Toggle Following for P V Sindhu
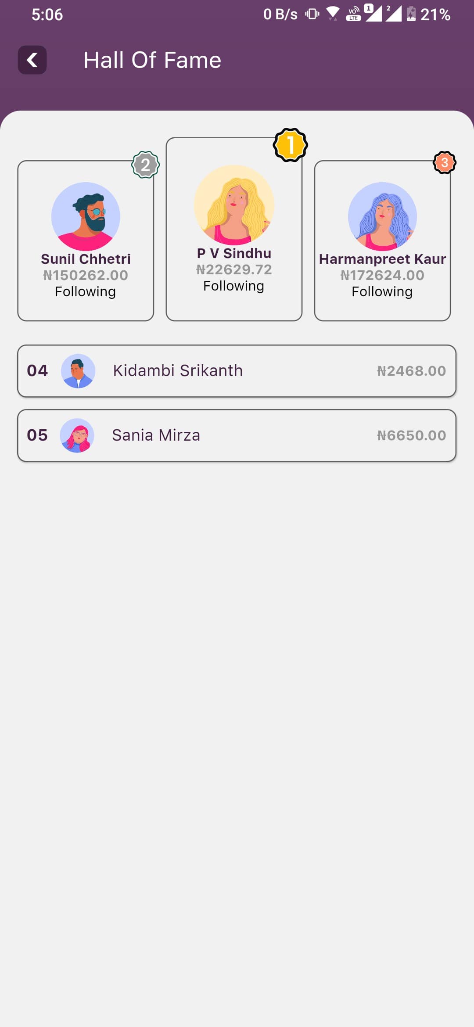 coord(234,286)
